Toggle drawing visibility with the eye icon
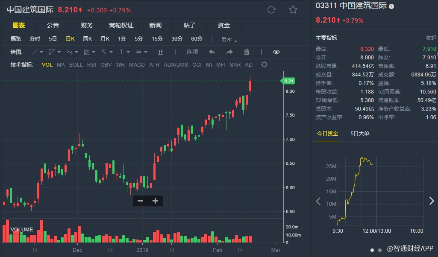438x257 pixels. pos(276,52)
